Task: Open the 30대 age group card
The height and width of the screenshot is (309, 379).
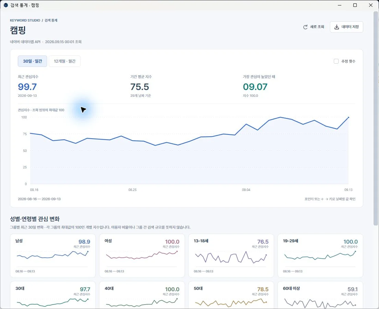Action: click(x=53, y=295)
